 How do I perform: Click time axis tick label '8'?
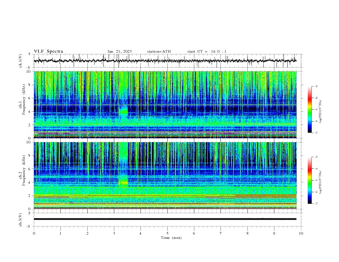[247, 233]
